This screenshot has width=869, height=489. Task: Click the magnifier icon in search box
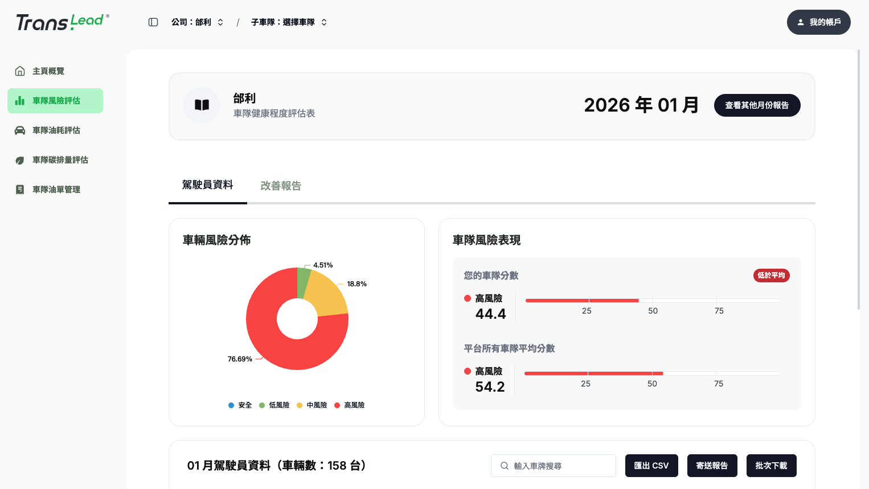coord(505,466)
